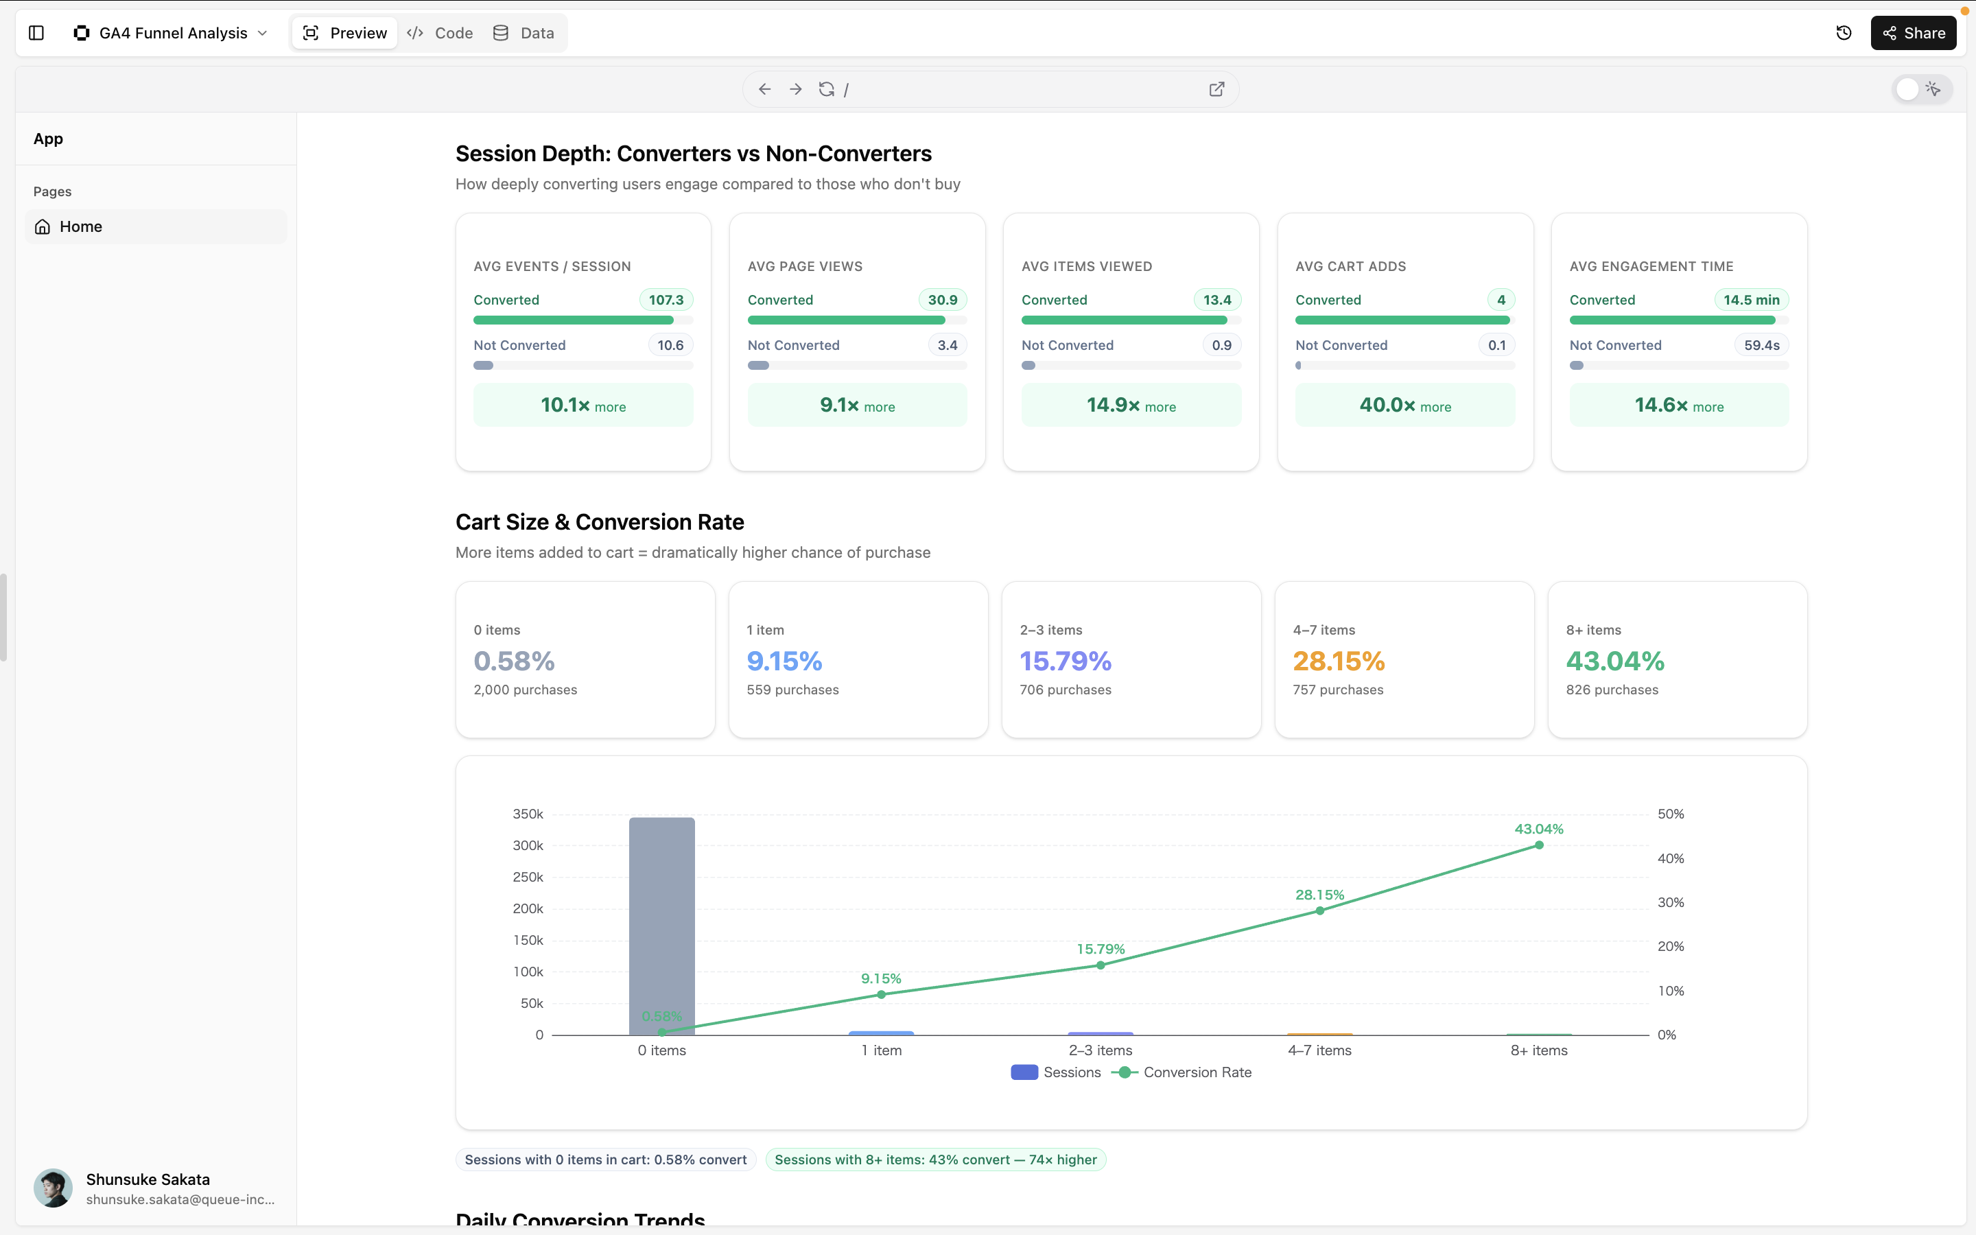
Task: Click the GA4 Funnel Analysis app logo icon
Action: [81, 33]
